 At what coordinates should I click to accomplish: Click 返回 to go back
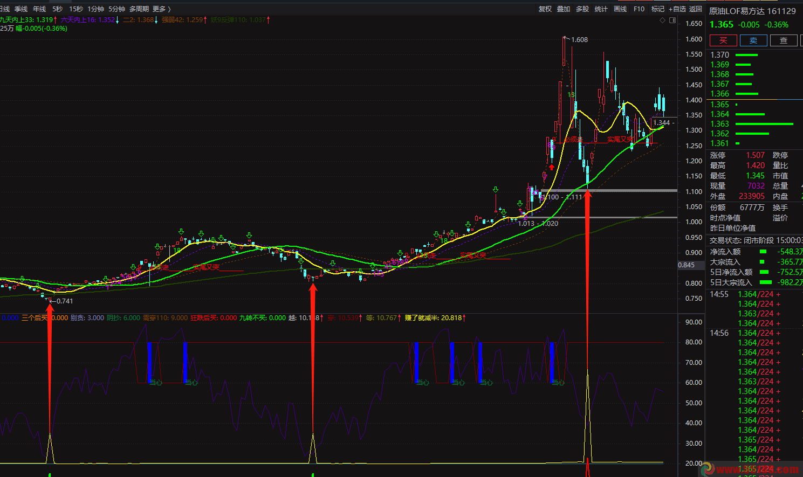(696, 9)
